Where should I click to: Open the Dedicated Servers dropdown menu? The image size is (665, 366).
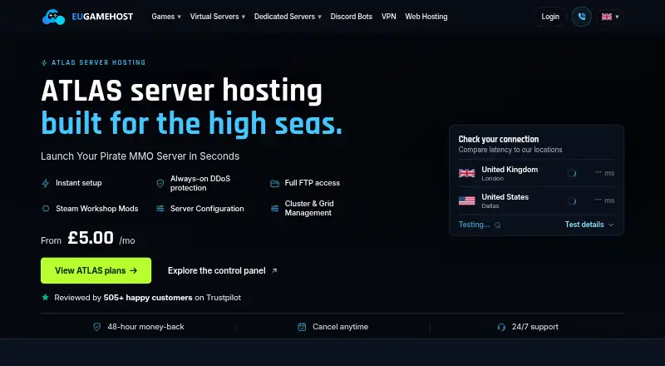pyautogui.click(x=288, y=17)
